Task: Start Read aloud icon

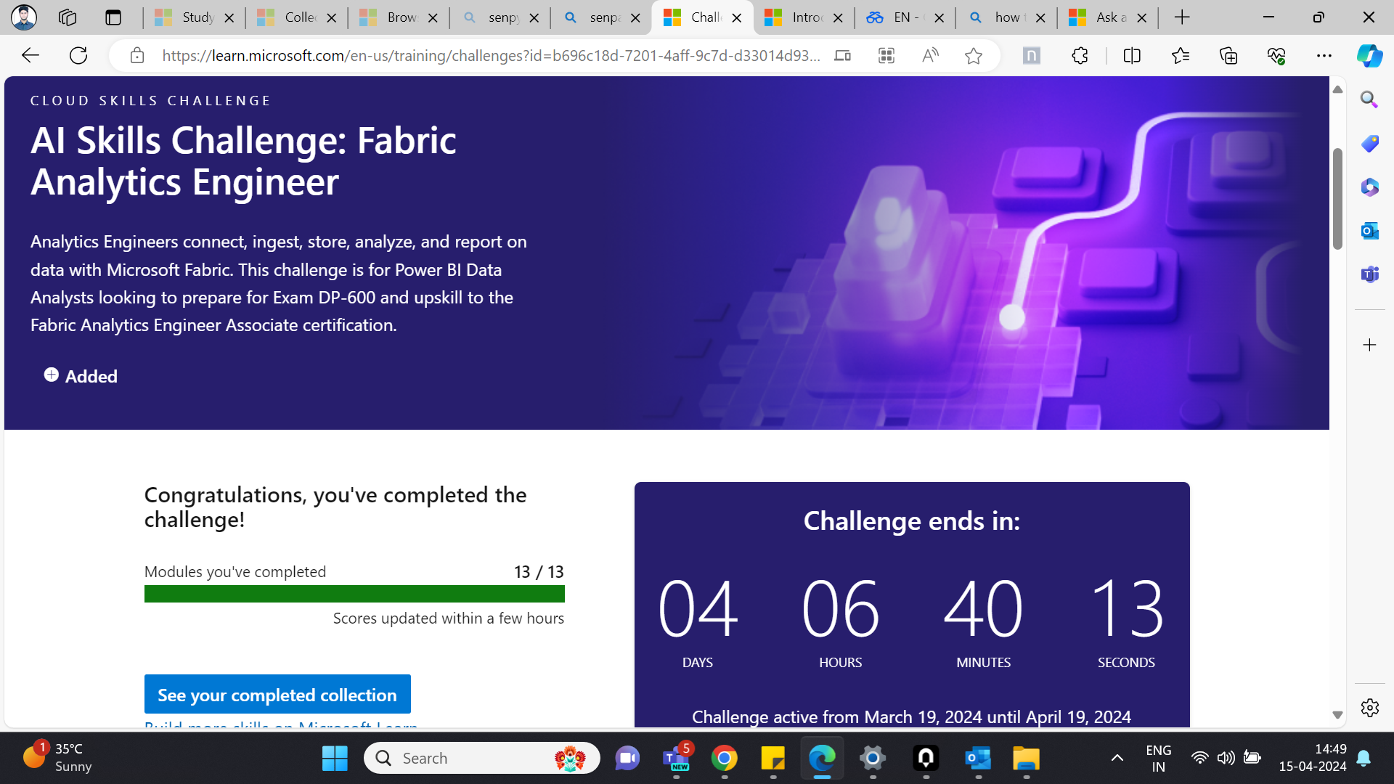Action: point(930,55)
